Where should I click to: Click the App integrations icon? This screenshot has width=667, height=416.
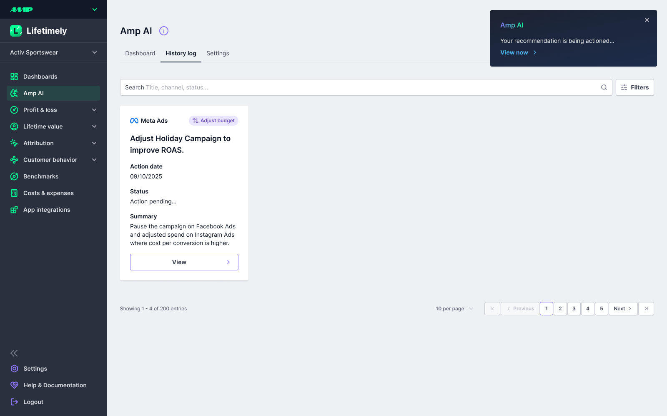click(14, 210)
